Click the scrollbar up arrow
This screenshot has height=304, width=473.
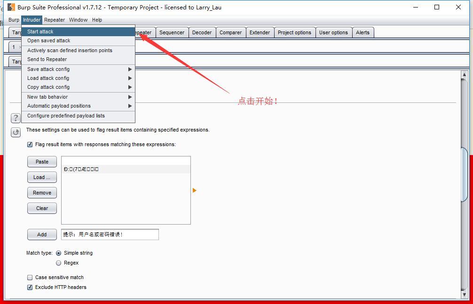pos(464,75)
